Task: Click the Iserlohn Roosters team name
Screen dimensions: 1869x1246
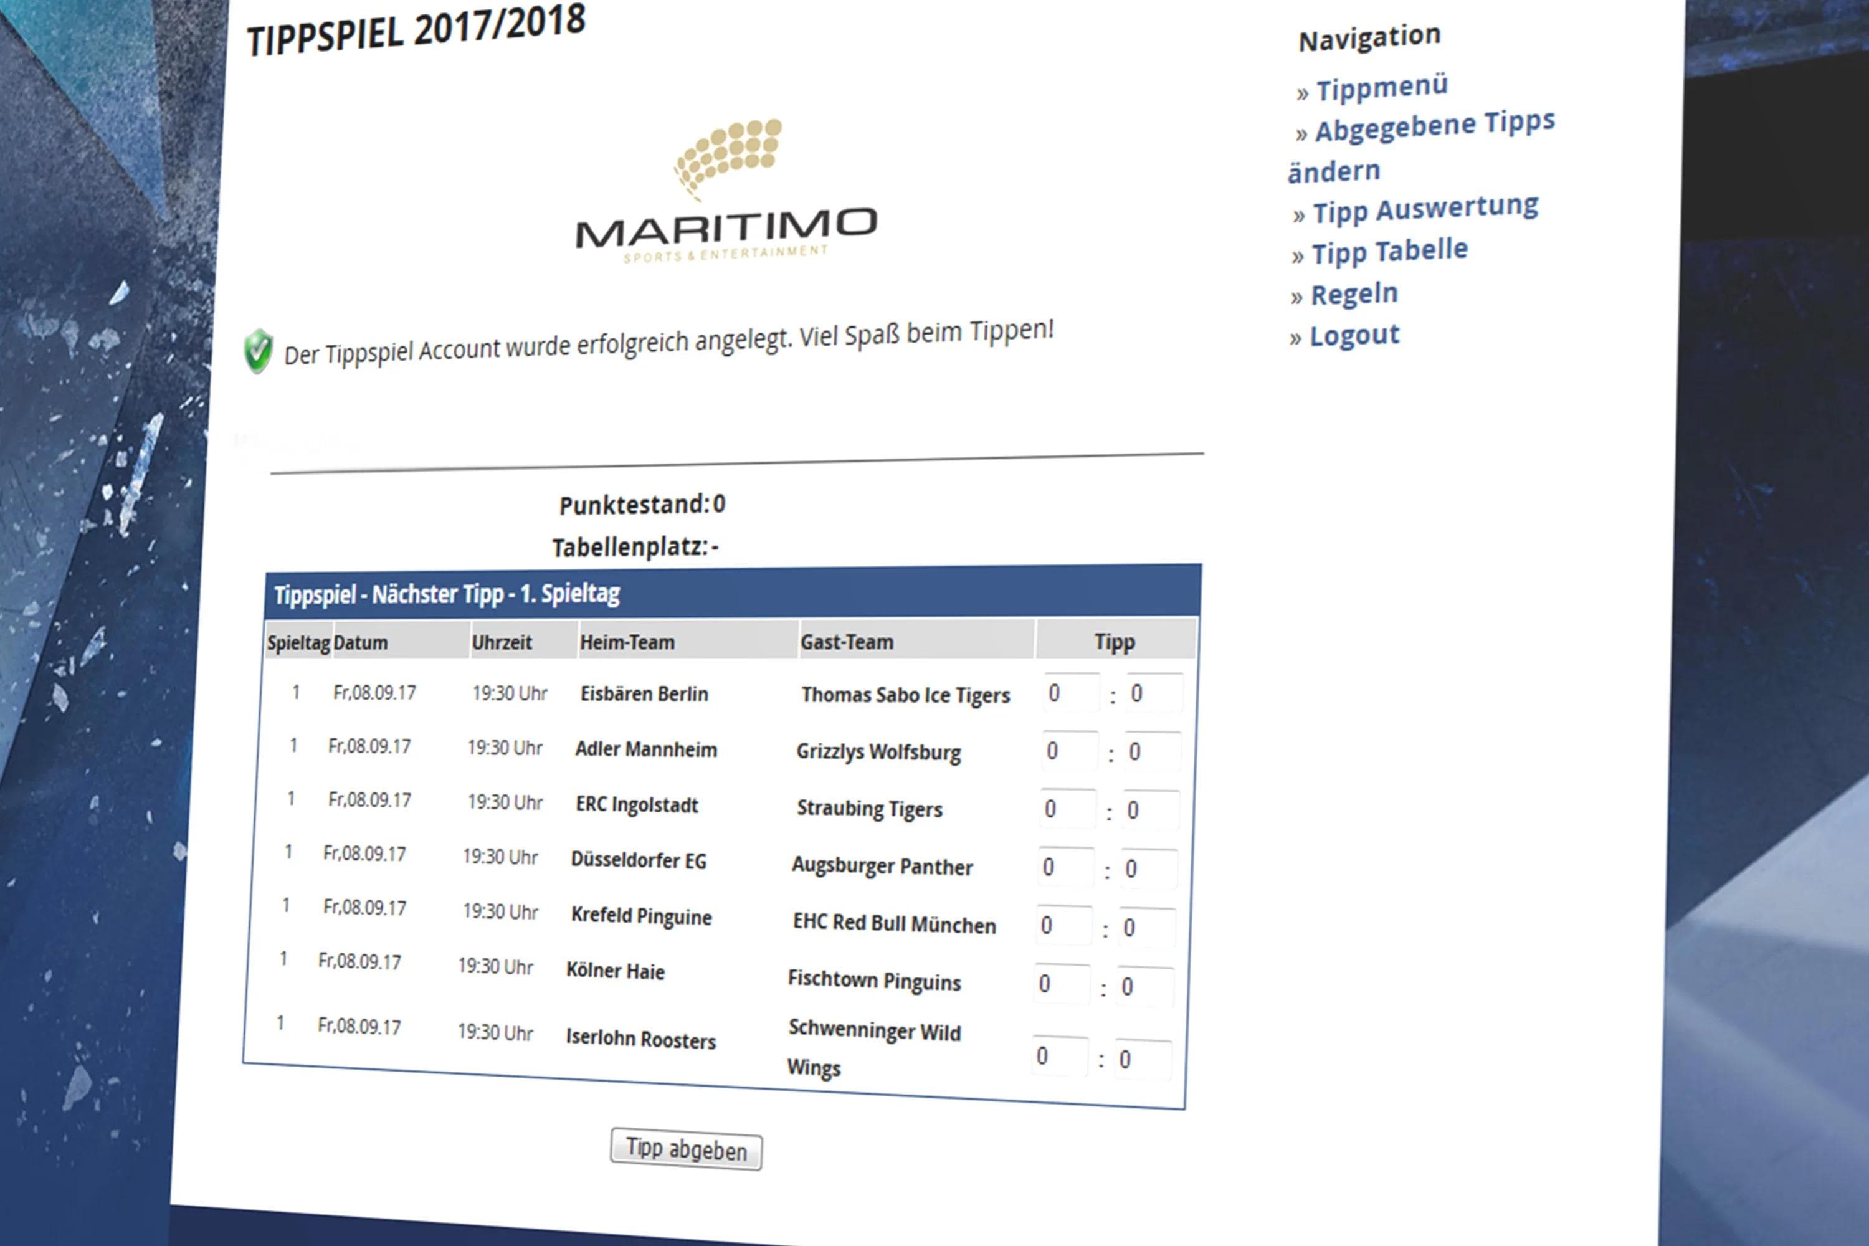Action: [640, 1039]
